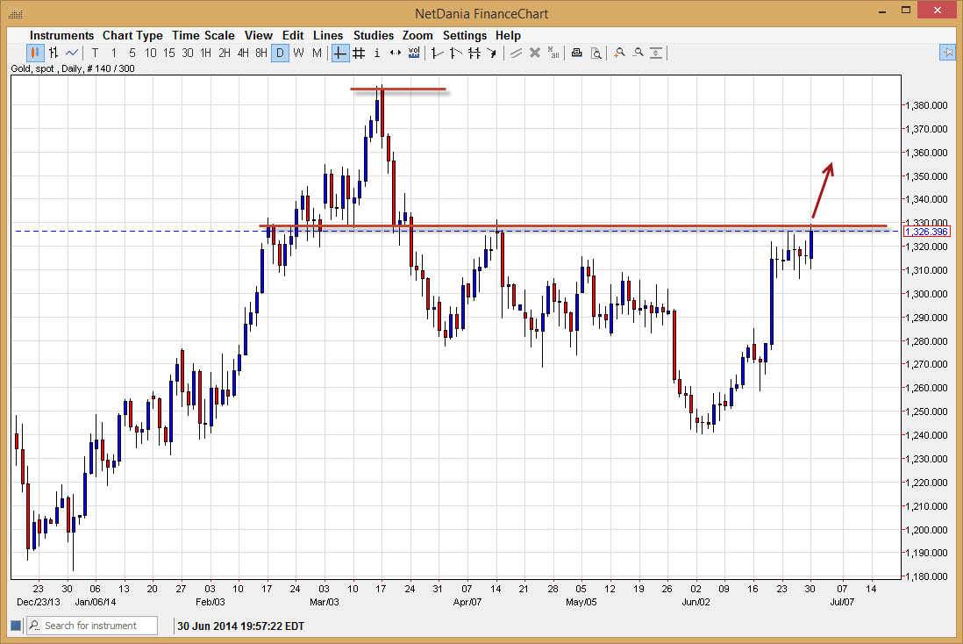Open print preview of the chart
Screen dimensions: 963x644
[x=596, y=54]
